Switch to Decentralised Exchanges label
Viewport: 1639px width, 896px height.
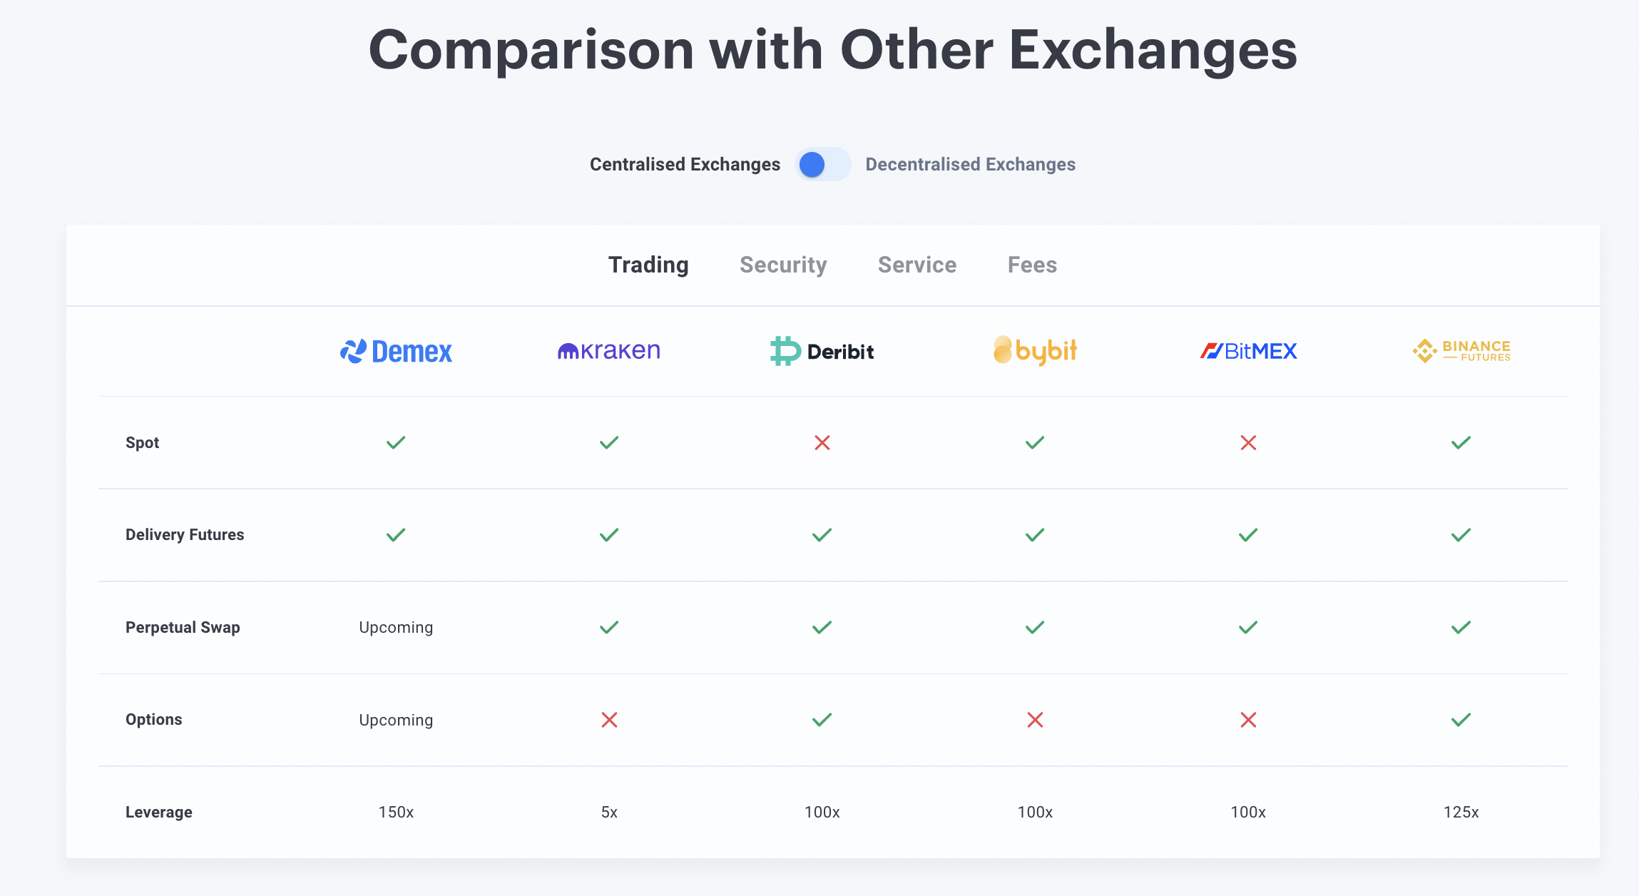(970, 165)
